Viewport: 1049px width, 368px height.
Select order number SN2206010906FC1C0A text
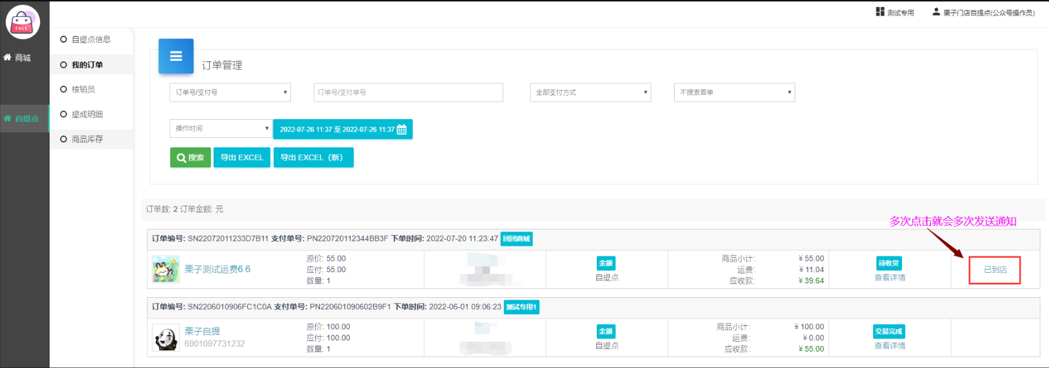(230, 307)
